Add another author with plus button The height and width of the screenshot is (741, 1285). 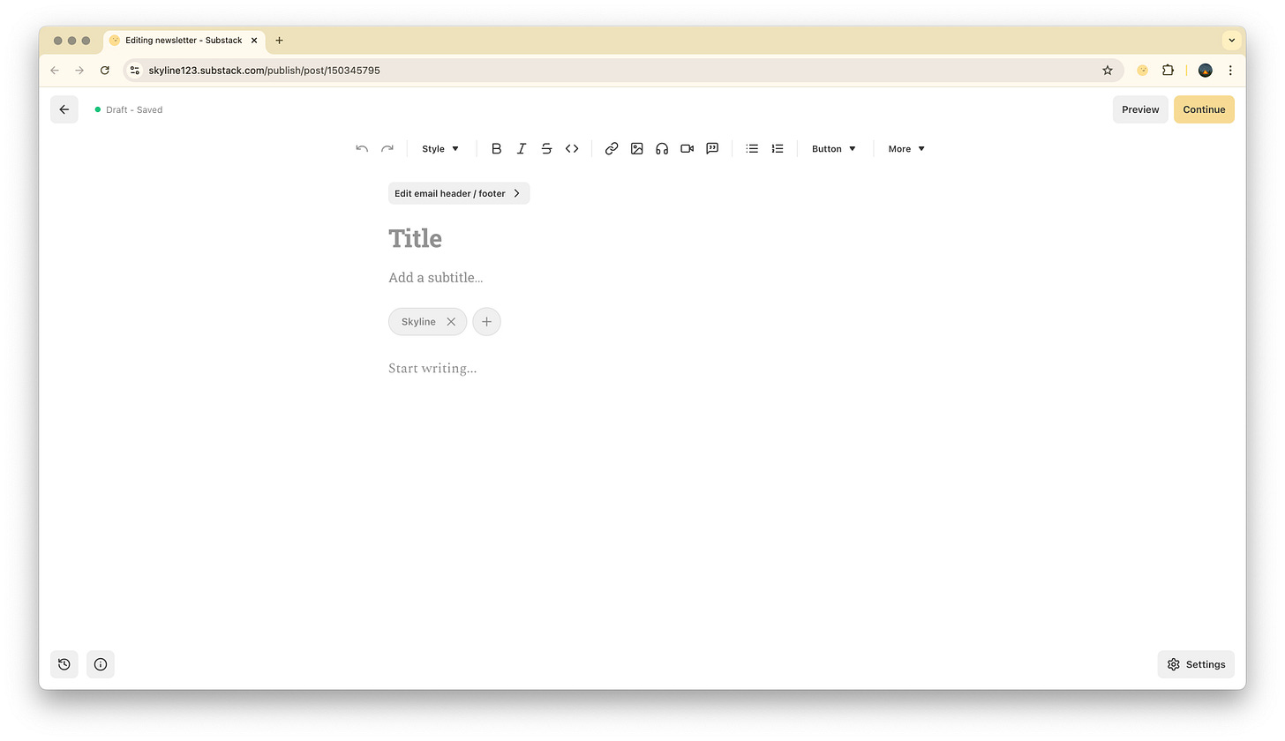(486, 322)
